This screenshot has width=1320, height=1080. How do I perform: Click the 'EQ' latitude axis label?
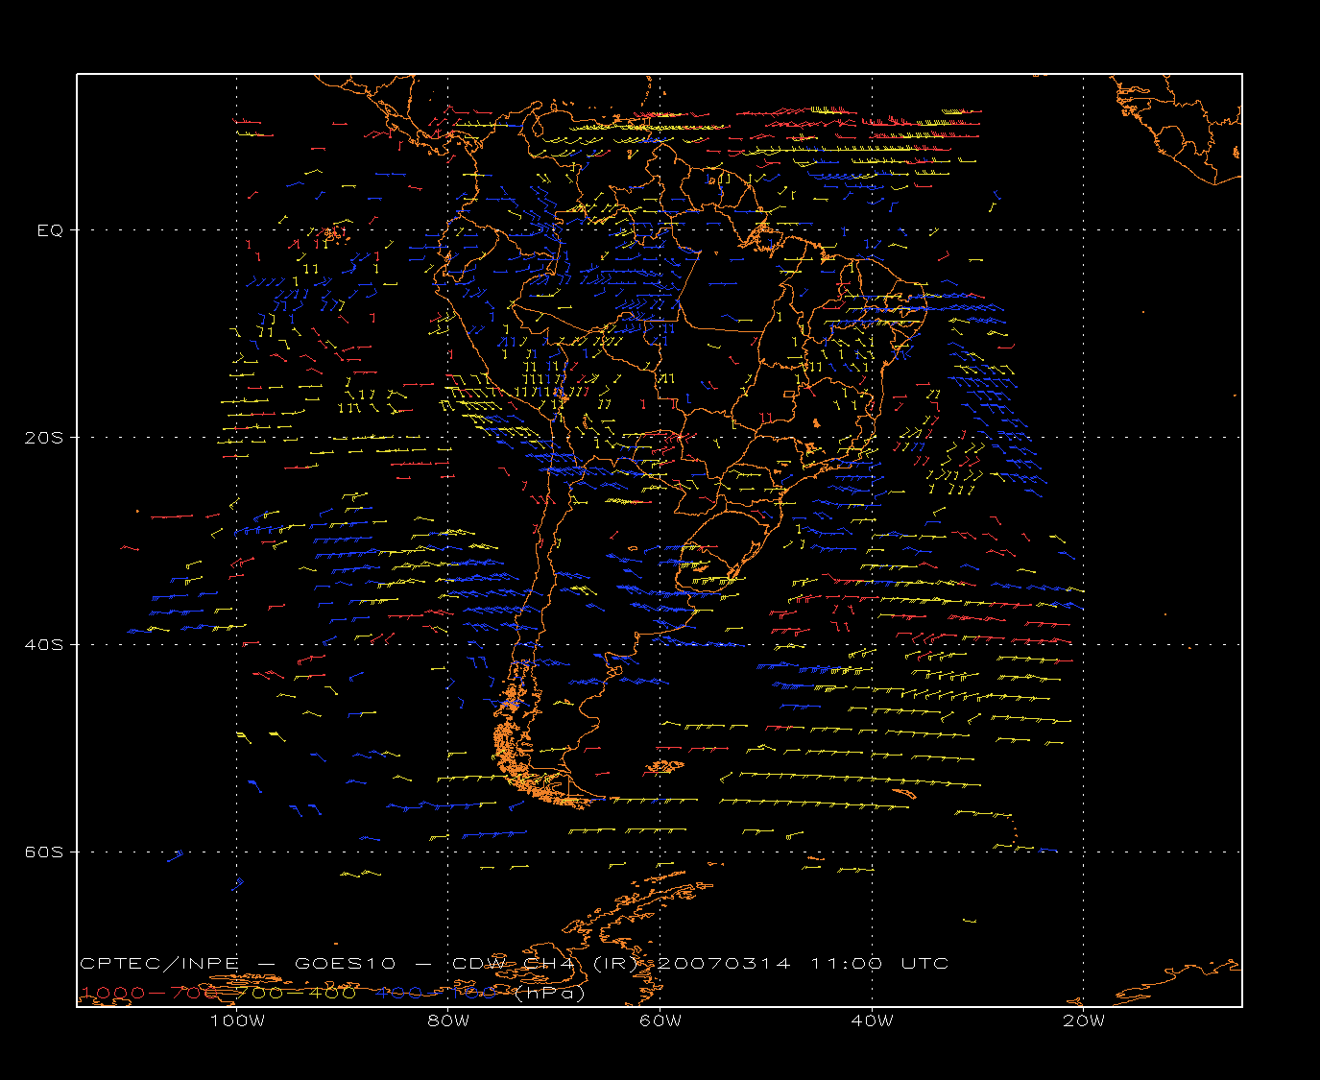50,230
